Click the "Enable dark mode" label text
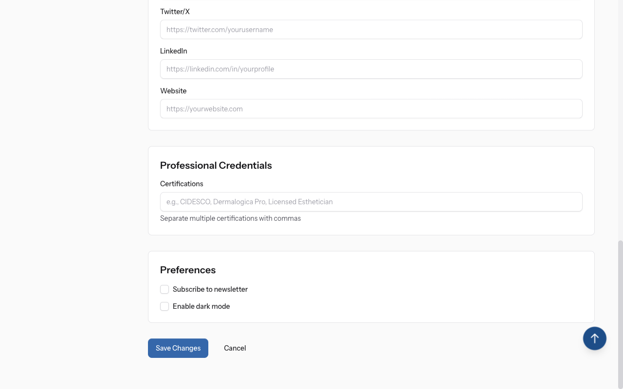The image size is (623, 389). 201,306
